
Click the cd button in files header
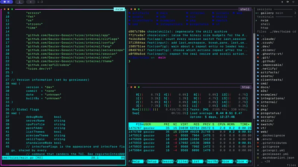point(294,32)
